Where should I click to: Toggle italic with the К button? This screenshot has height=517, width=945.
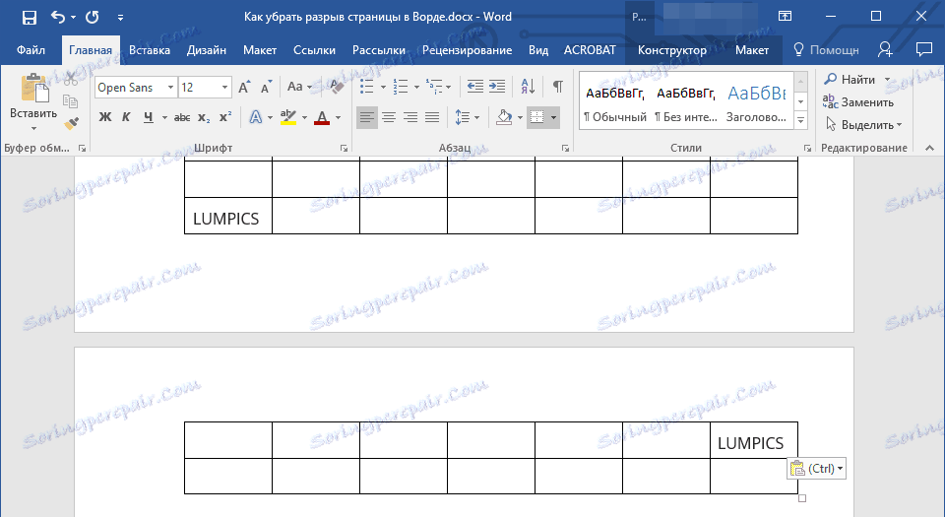click(x=126, y=117)
